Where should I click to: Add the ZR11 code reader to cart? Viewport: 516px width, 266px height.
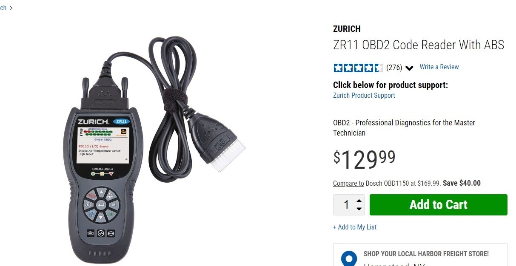tap(439, 205)
